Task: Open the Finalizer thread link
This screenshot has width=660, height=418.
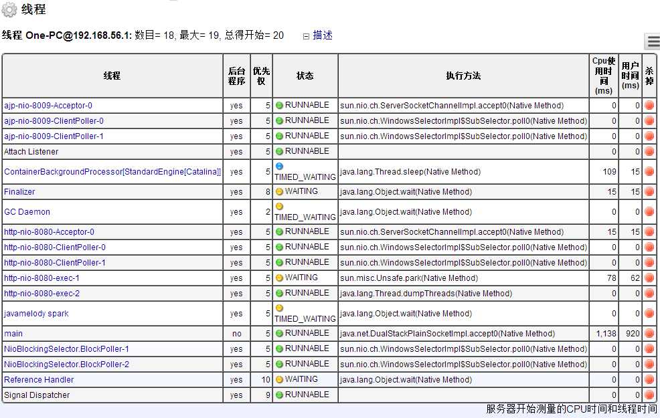Action: pos(19,192)
